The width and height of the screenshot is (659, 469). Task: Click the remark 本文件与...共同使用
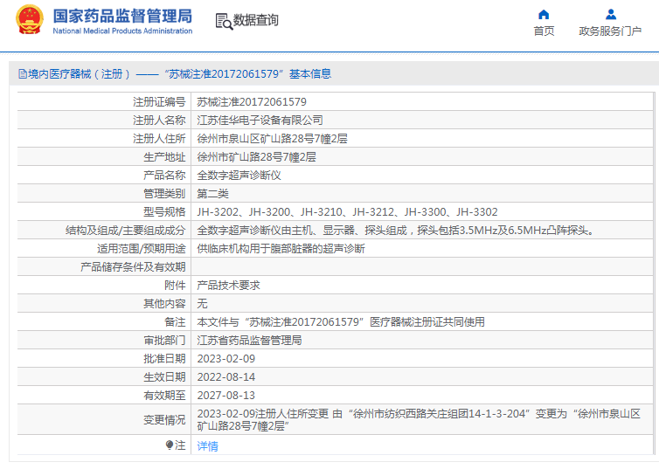(341, 322)
